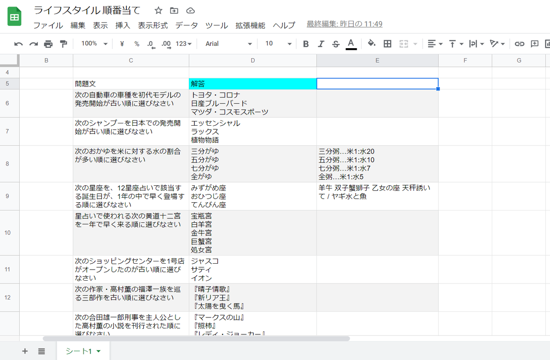Click the Google Sheets home icon
Viewport: 550px width, 360px height.
14,17
